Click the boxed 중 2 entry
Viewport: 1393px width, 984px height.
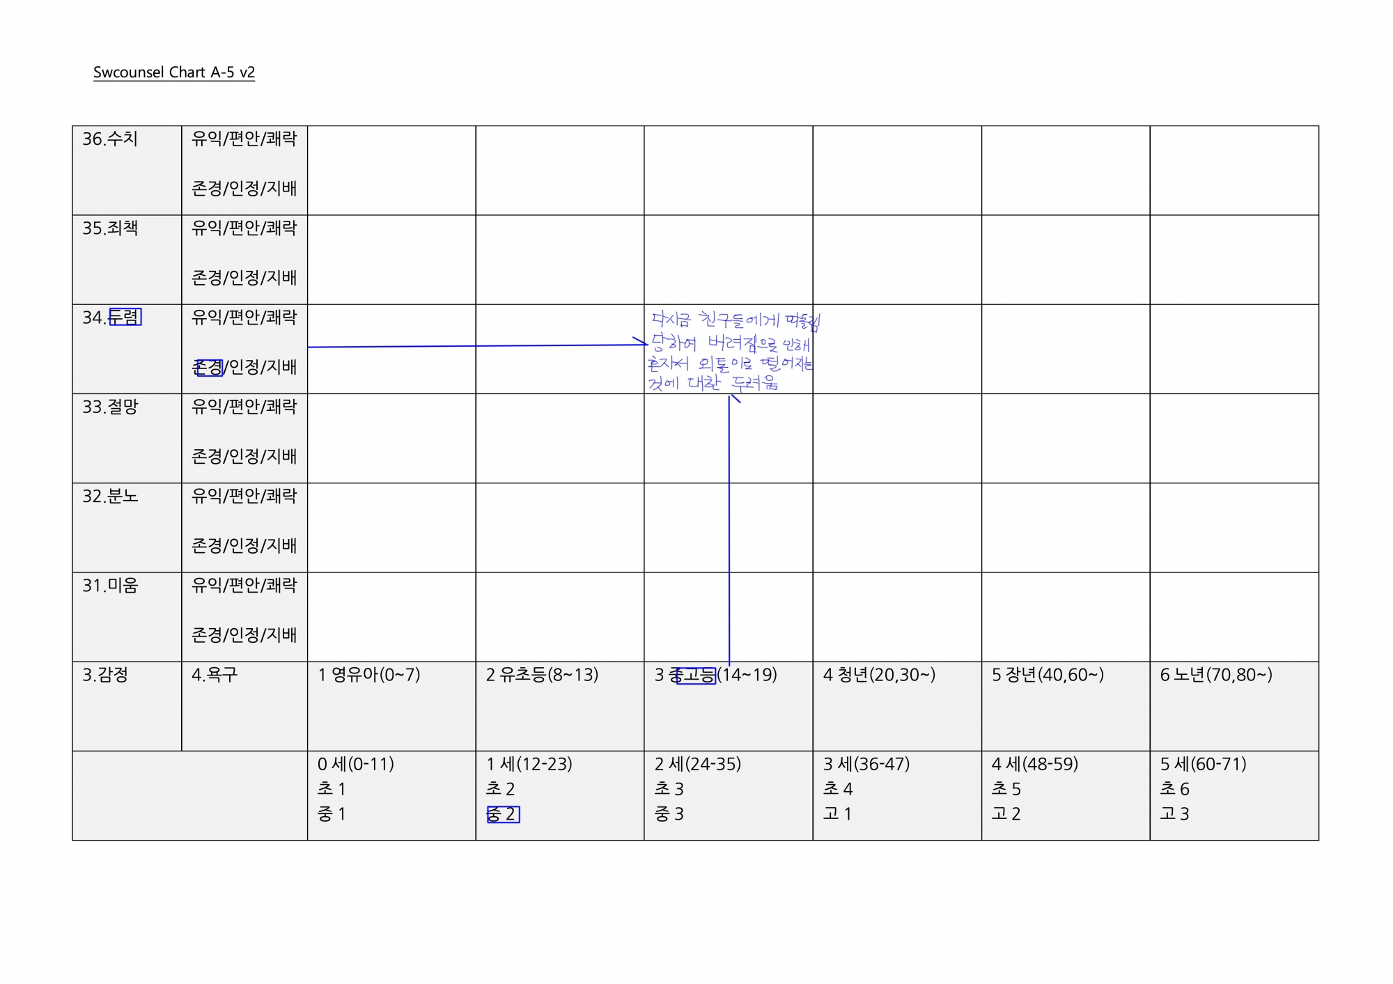pyautogui.click(x=503, y=814)
